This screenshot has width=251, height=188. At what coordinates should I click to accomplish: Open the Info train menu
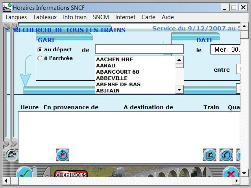point(75,17)
